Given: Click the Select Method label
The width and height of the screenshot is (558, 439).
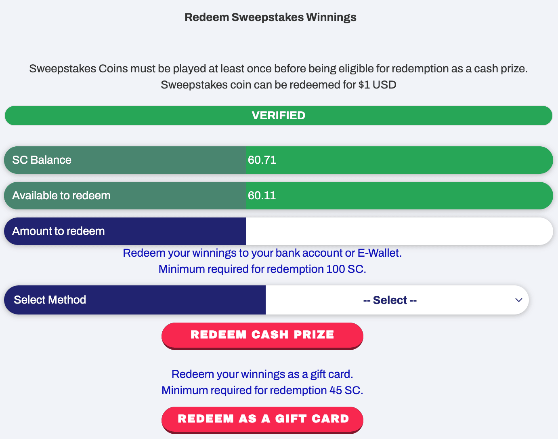Looking at the screenshot, I should coord(50,300).
